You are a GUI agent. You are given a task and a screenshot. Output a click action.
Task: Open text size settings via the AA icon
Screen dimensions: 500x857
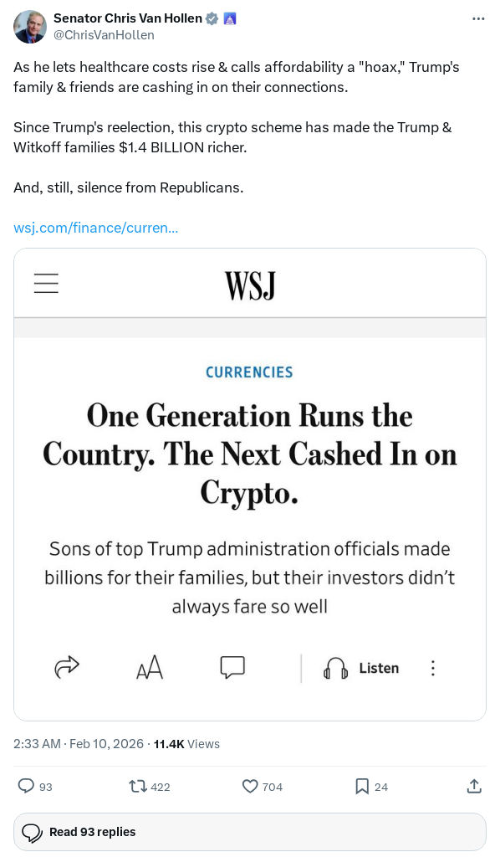click(149, 668)
